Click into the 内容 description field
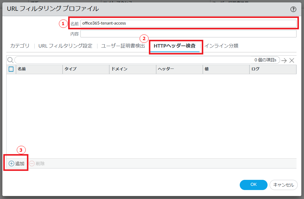 tap(188, 34)
